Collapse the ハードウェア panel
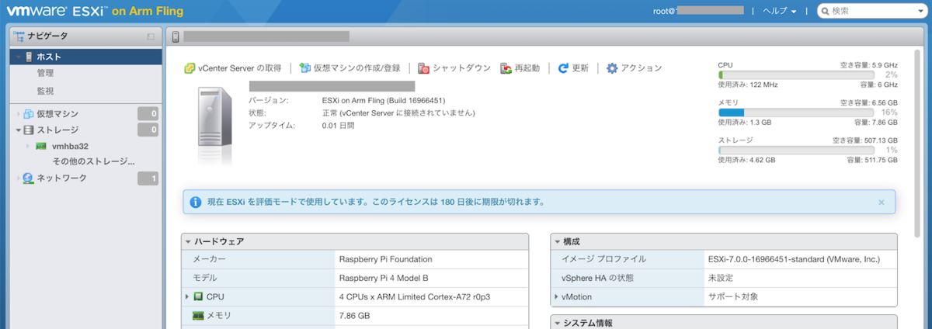The image size is (932, 329). 188,242
